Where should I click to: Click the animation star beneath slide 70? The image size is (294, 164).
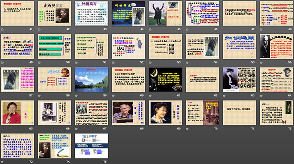(x=187, y=129)
